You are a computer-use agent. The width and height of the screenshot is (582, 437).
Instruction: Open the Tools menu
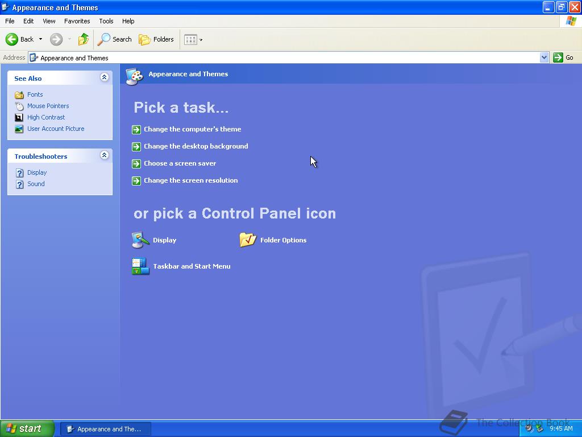106,21
